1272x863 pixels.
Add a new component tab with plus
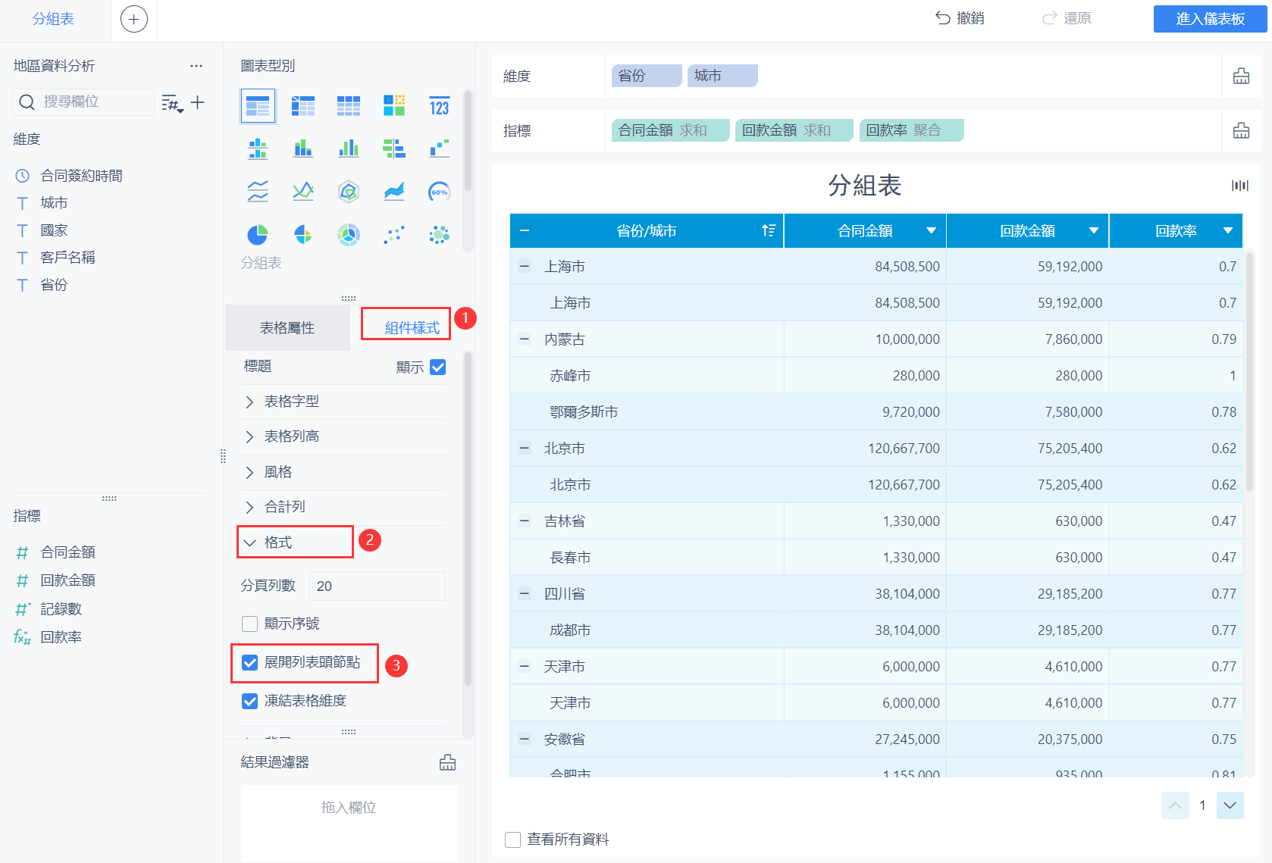click(x=134, y=19)
